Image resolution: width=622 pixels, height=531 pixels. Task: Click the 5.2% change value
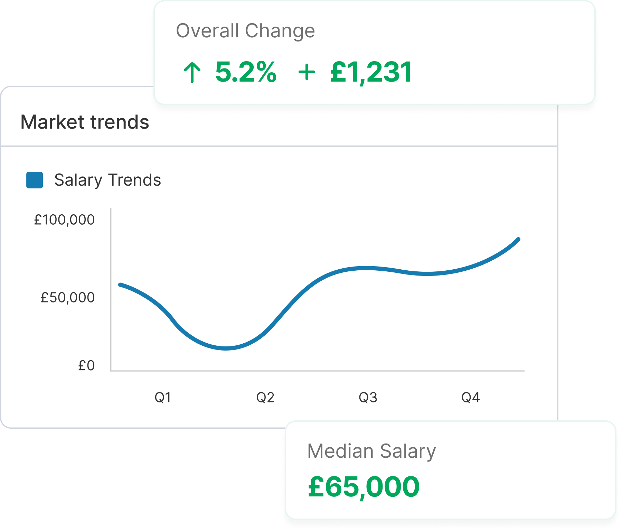point(246,72)
